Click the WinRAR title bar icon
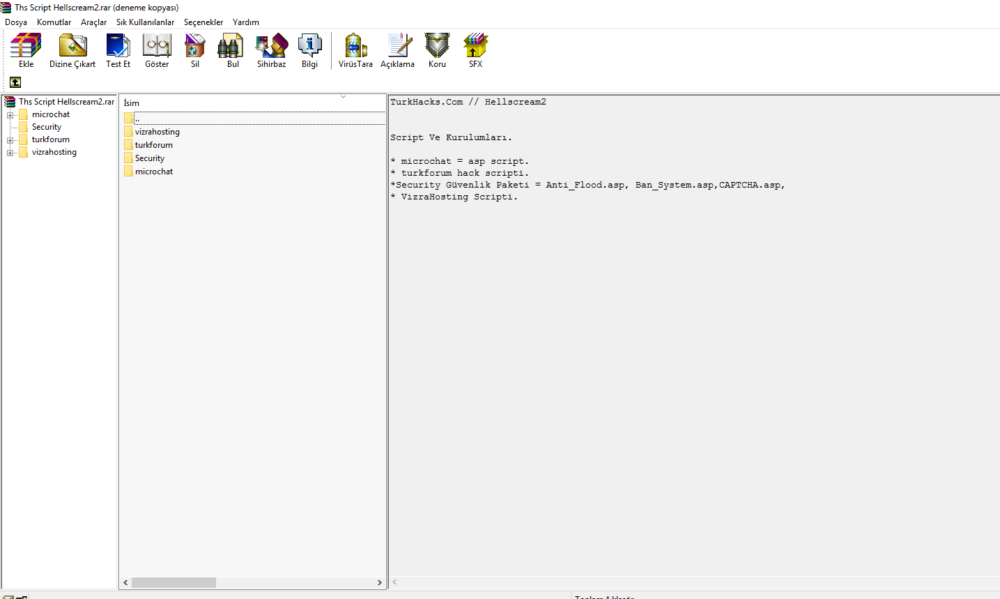The image size is (1000, 599). (6, 8)
